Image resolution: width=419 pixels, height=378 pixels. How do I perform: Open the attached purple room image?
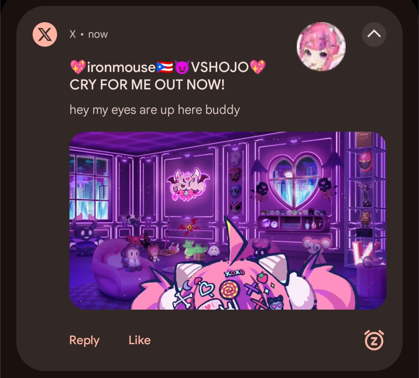[x=228, y=221]
